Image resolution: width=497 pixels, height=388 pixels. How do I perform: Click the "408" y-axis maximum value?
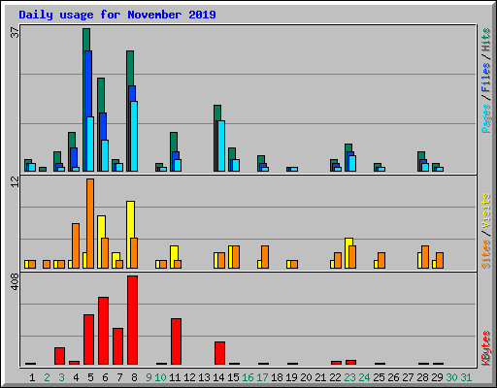click(15, 281)
